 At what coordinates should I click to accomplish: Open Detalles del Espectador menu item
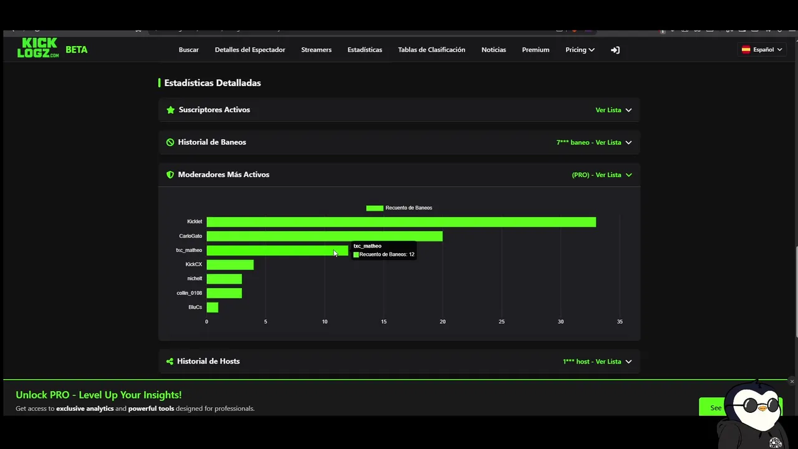pos(250,50)
